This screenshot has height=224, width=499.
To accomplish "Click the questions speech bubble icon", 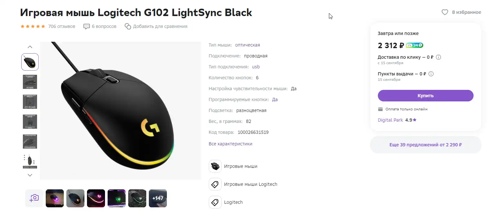I will pos(86,26).
